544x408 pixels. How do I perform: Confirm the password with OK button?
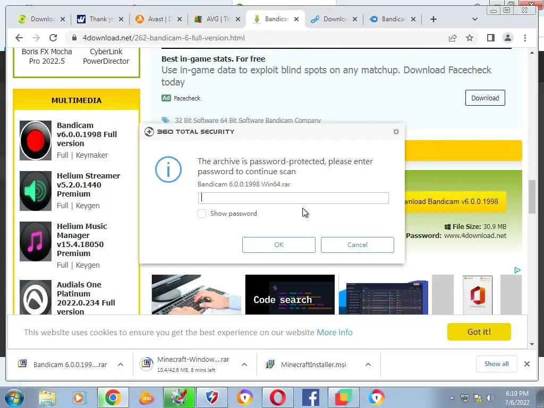click(x=278, y=245)
